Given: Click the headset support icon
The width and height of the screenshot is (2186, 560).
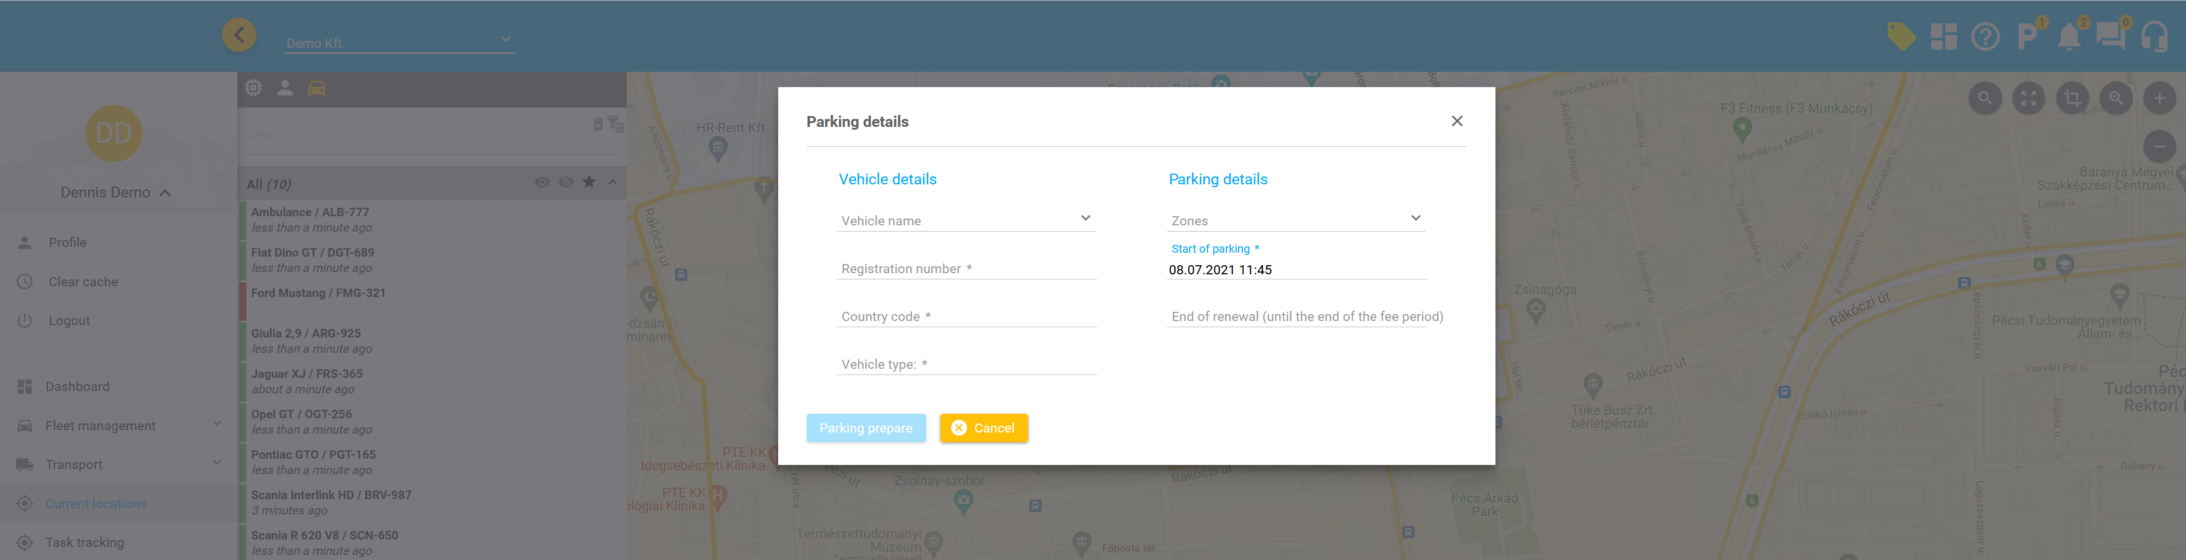Looking at the screenshot, I should 2154,38.
